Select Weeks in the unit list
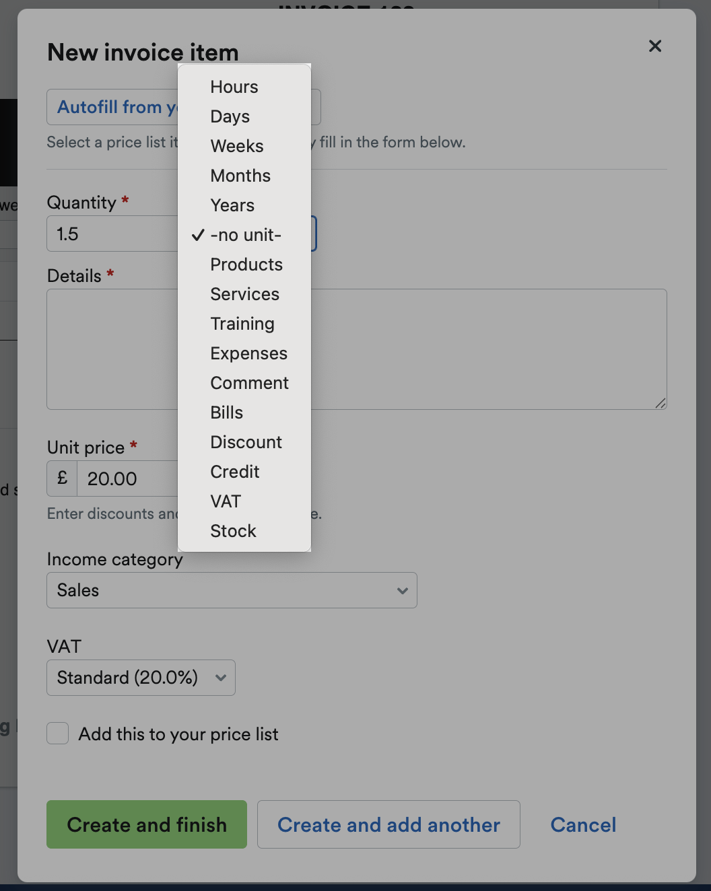 [236, 146]
